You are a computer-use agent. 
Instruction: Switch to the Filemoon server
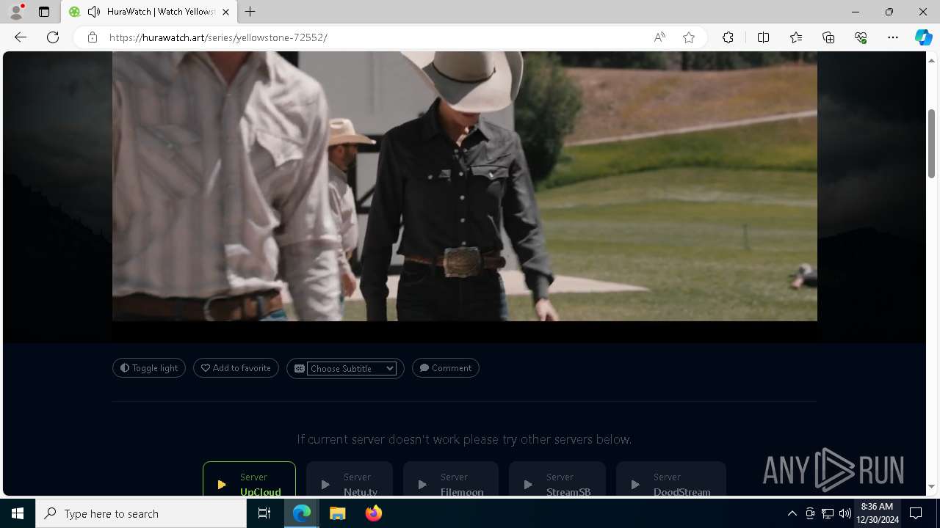click(x=451, y=479)
